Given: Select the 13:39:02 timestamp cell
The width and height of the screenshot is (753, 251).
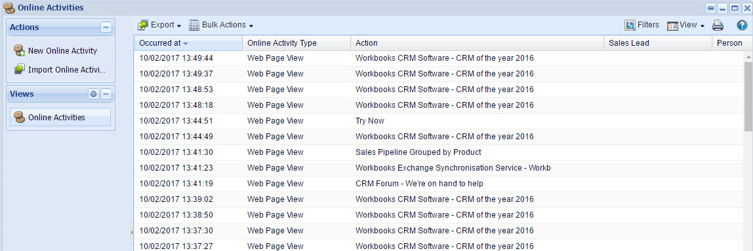Looking at the screenshot, I should click(176, 199).
